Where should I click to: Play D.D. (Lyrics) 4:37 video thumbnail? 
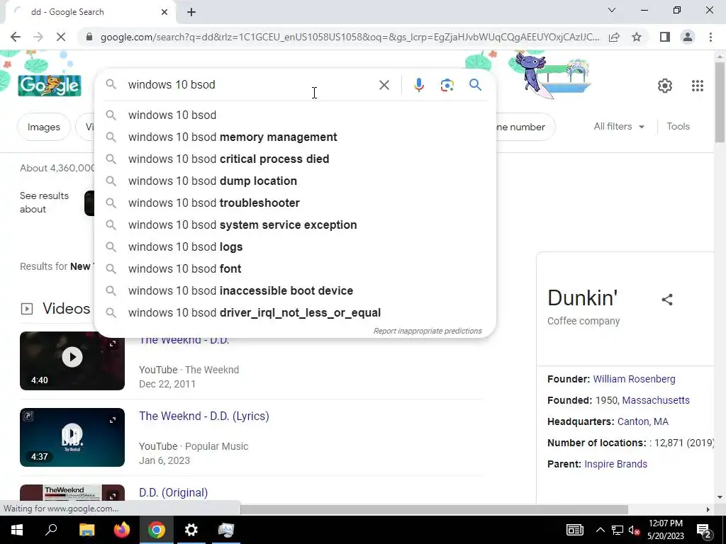coord(72,437)
